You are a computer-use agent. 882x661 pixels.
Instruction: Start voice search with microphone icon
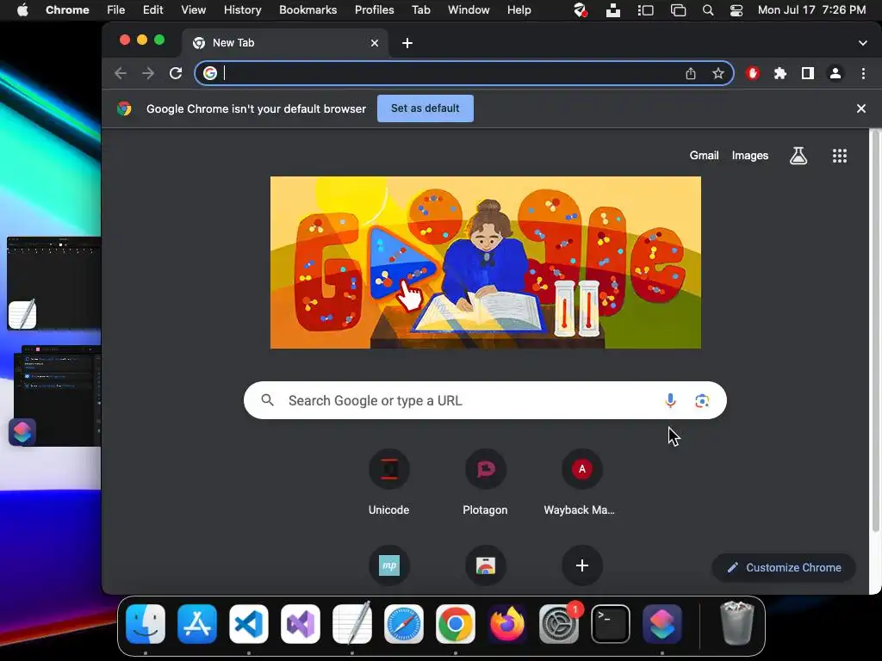click(670, 400)
